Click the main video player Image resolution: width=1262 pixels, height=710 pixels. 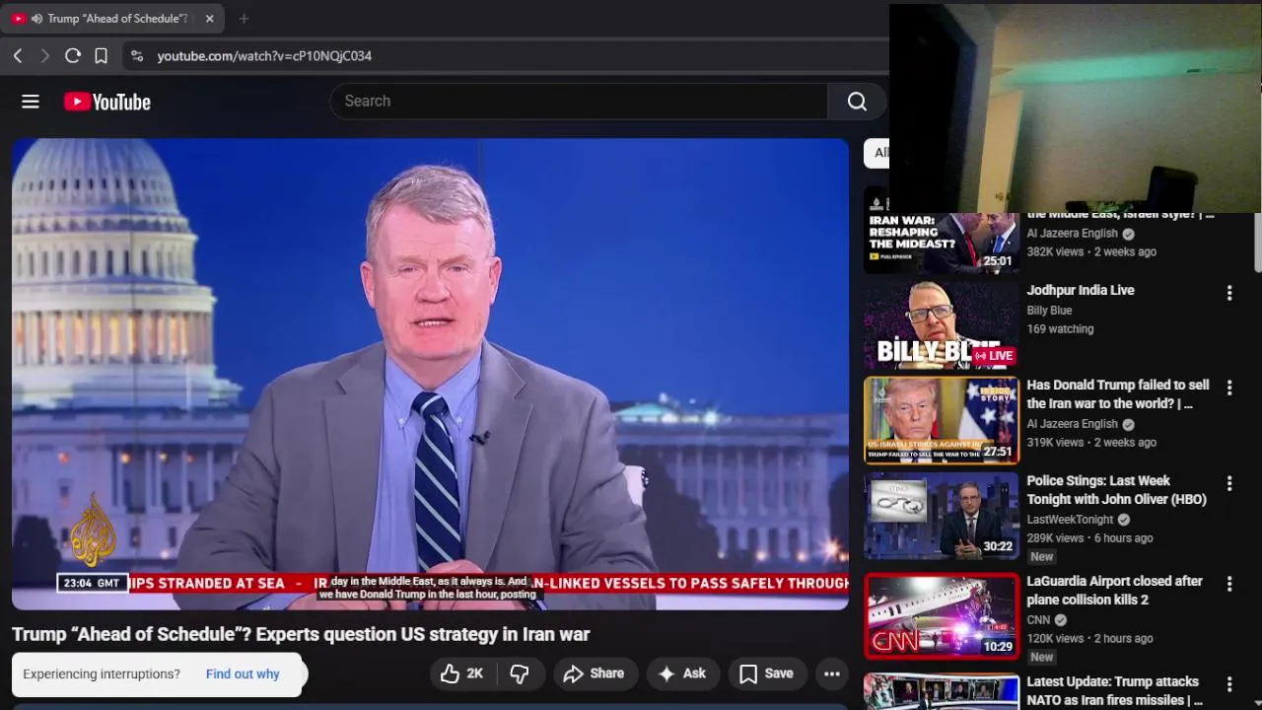tap(430, 374)
